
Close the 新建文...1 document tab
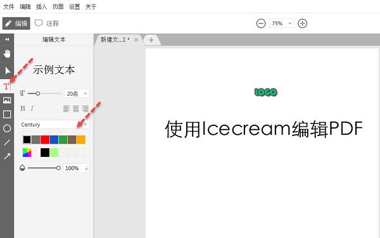136,40
